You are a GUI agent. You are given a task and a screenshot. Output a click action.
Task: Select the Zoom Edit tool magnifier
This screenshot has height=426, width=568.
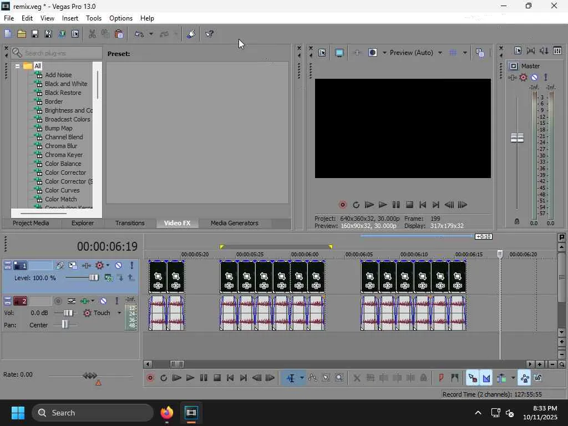coord(339,378)
